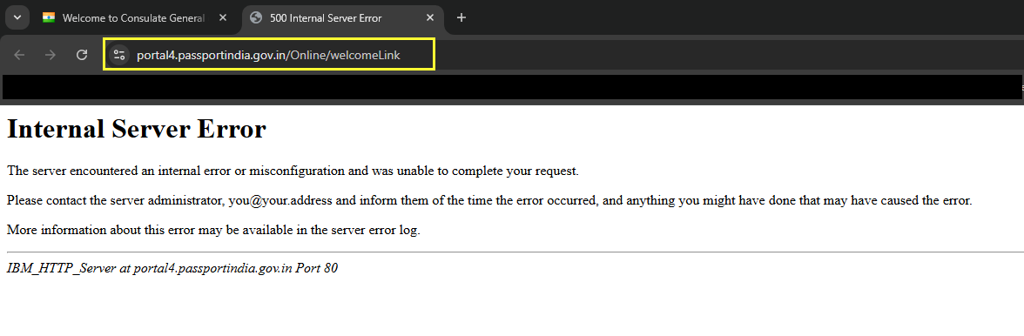Click the Internal Server Error heading
This screenshot has height=336, width=1024.
[x=137, y=129]
